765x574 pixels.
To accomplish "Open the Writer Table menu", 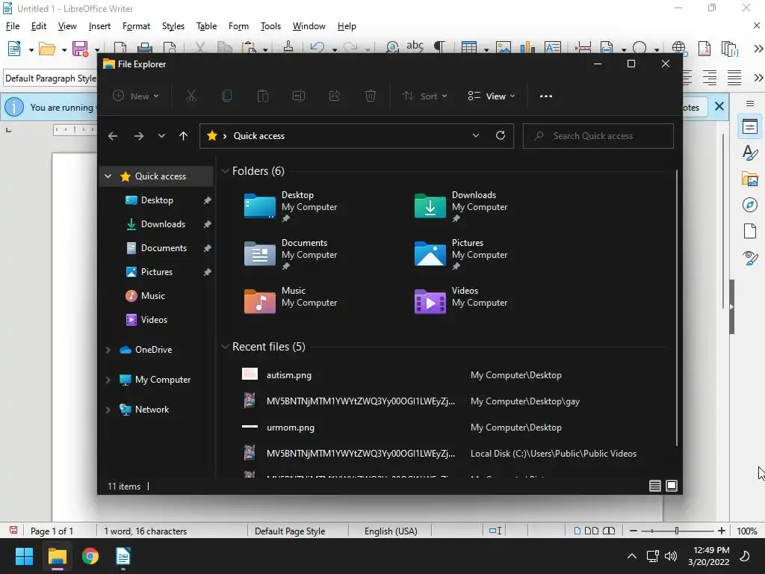I will tap(206, 26).
